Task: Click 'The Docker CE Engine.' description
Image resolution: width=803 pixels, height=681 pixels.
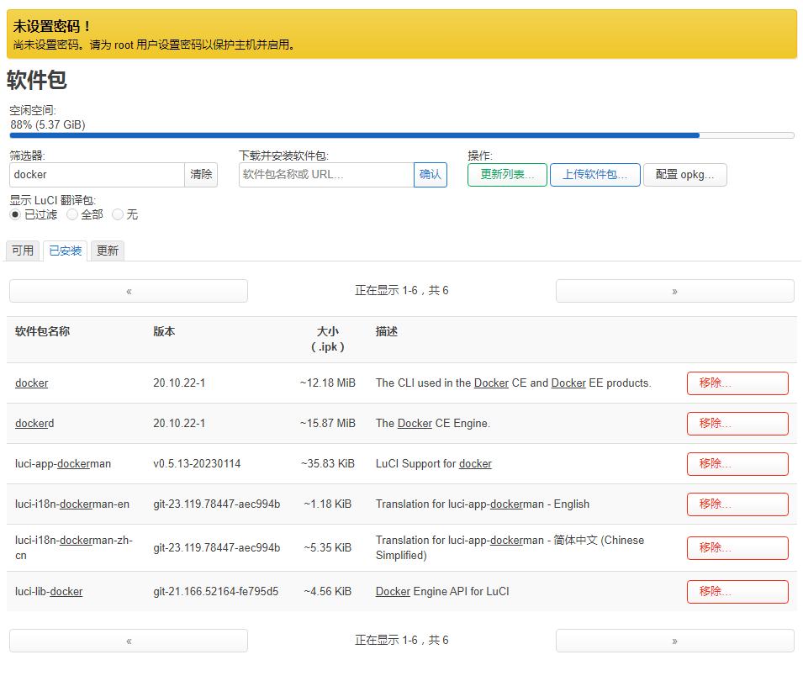Action: tap(433, 424)
